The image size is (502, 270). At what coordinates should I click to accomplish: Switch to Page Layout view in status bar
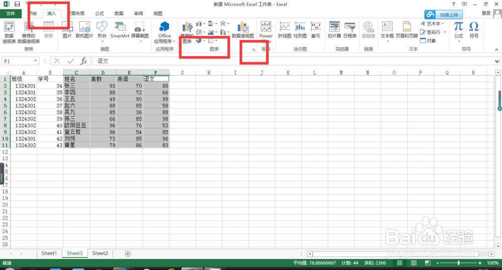pos(414,263)
